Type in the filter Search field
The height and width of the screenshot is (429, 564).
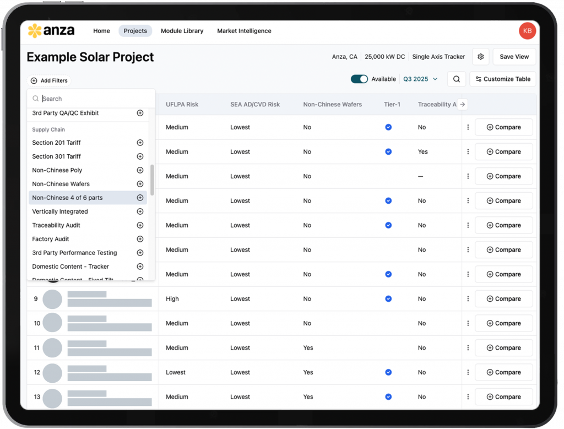(x=94, y=99)
